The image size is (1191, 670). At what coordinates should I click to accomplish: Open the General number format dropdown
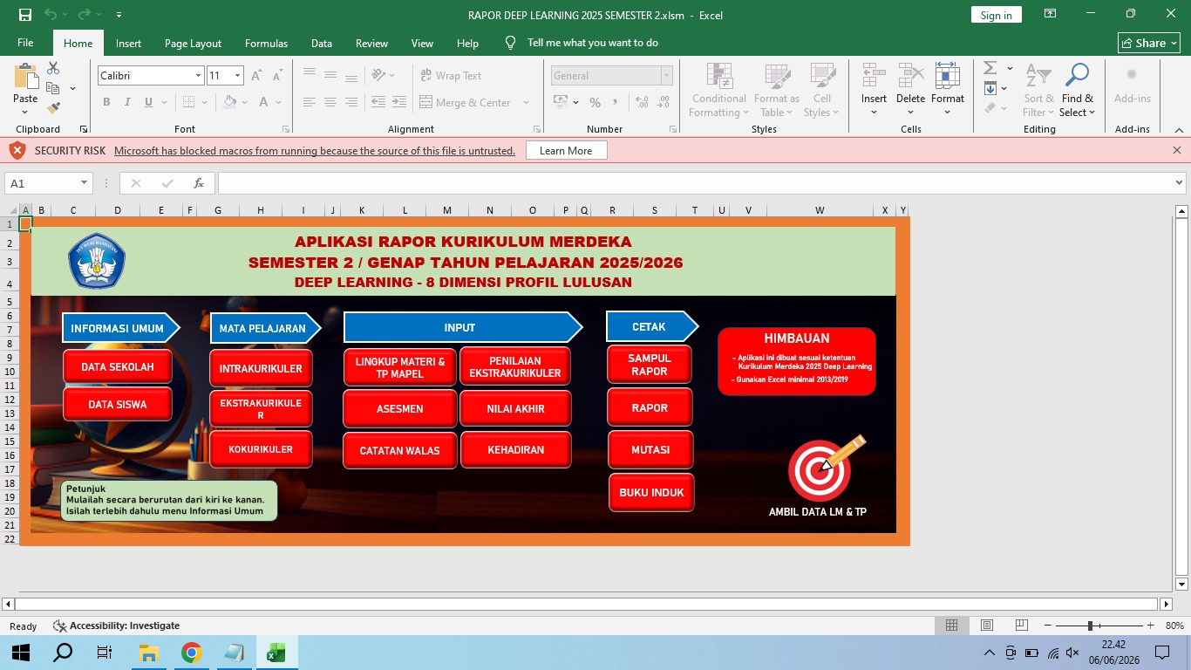(x=666, y=76)
